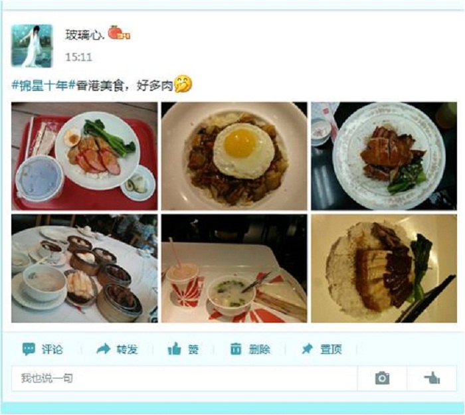The height and width of the screenshot is (415, 465).
Task: Click the comment speech bubble icon
Action: (x=29, y=349)
